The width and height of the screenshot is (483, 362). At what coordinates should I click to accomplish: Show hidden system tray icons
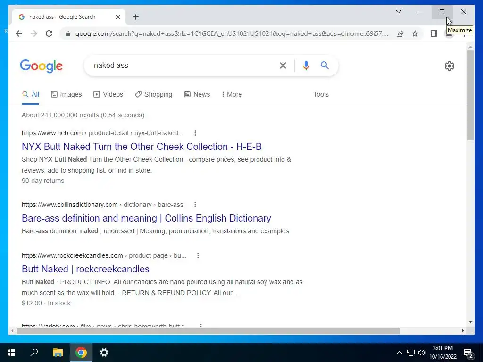coord(399,353)
